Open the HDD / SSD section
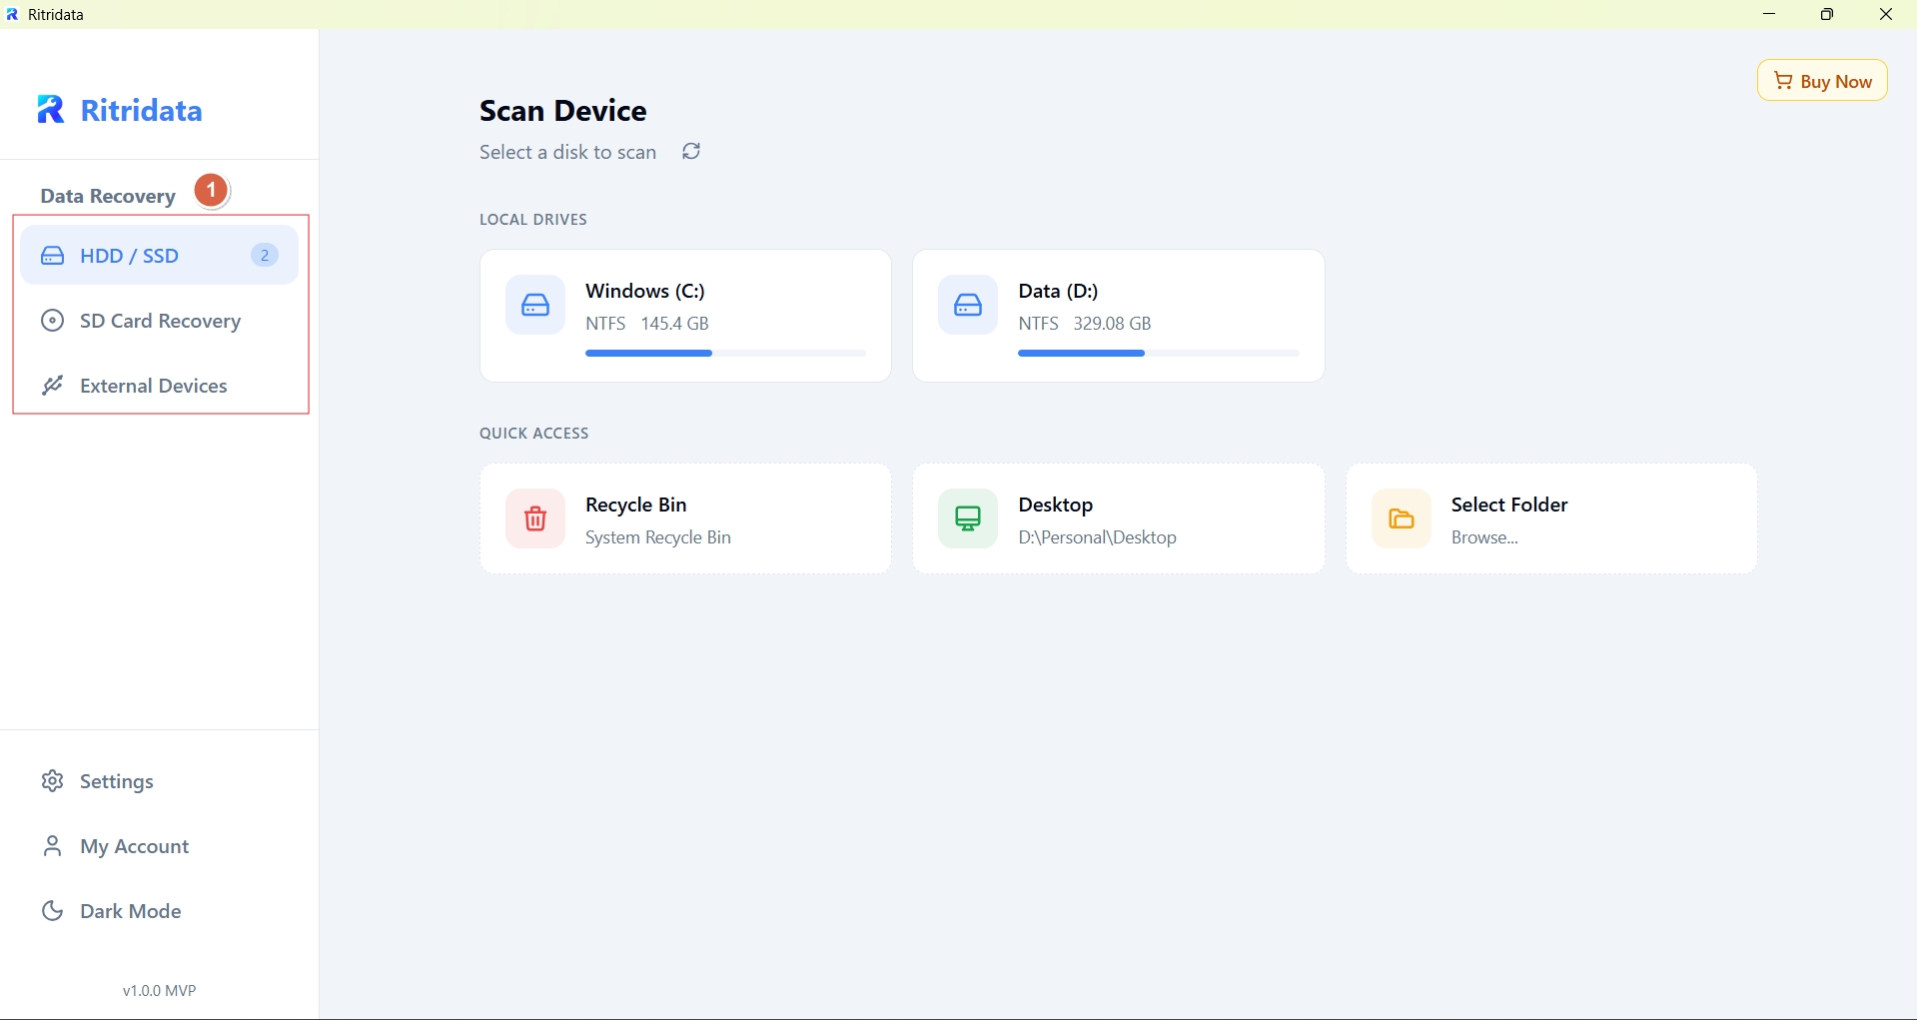This screenshot has height=1020, width=1917. pyautogui.click(x=130, y=256)
